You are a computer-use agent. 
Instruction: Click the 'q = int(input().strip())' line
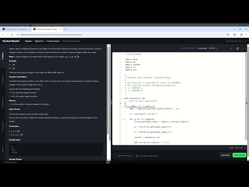(144, 114)
